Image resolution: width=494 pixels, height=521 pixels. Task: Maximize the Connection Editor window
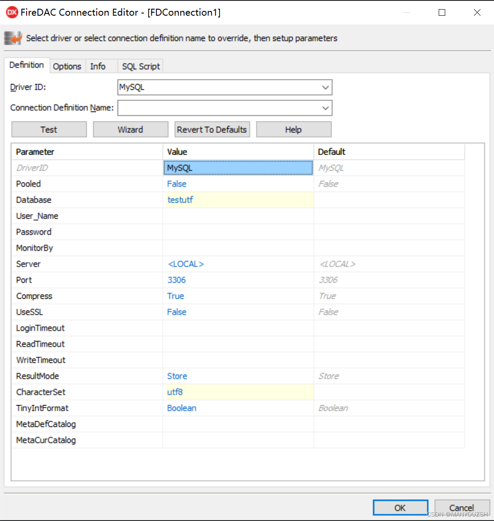[x=442, y=12]
